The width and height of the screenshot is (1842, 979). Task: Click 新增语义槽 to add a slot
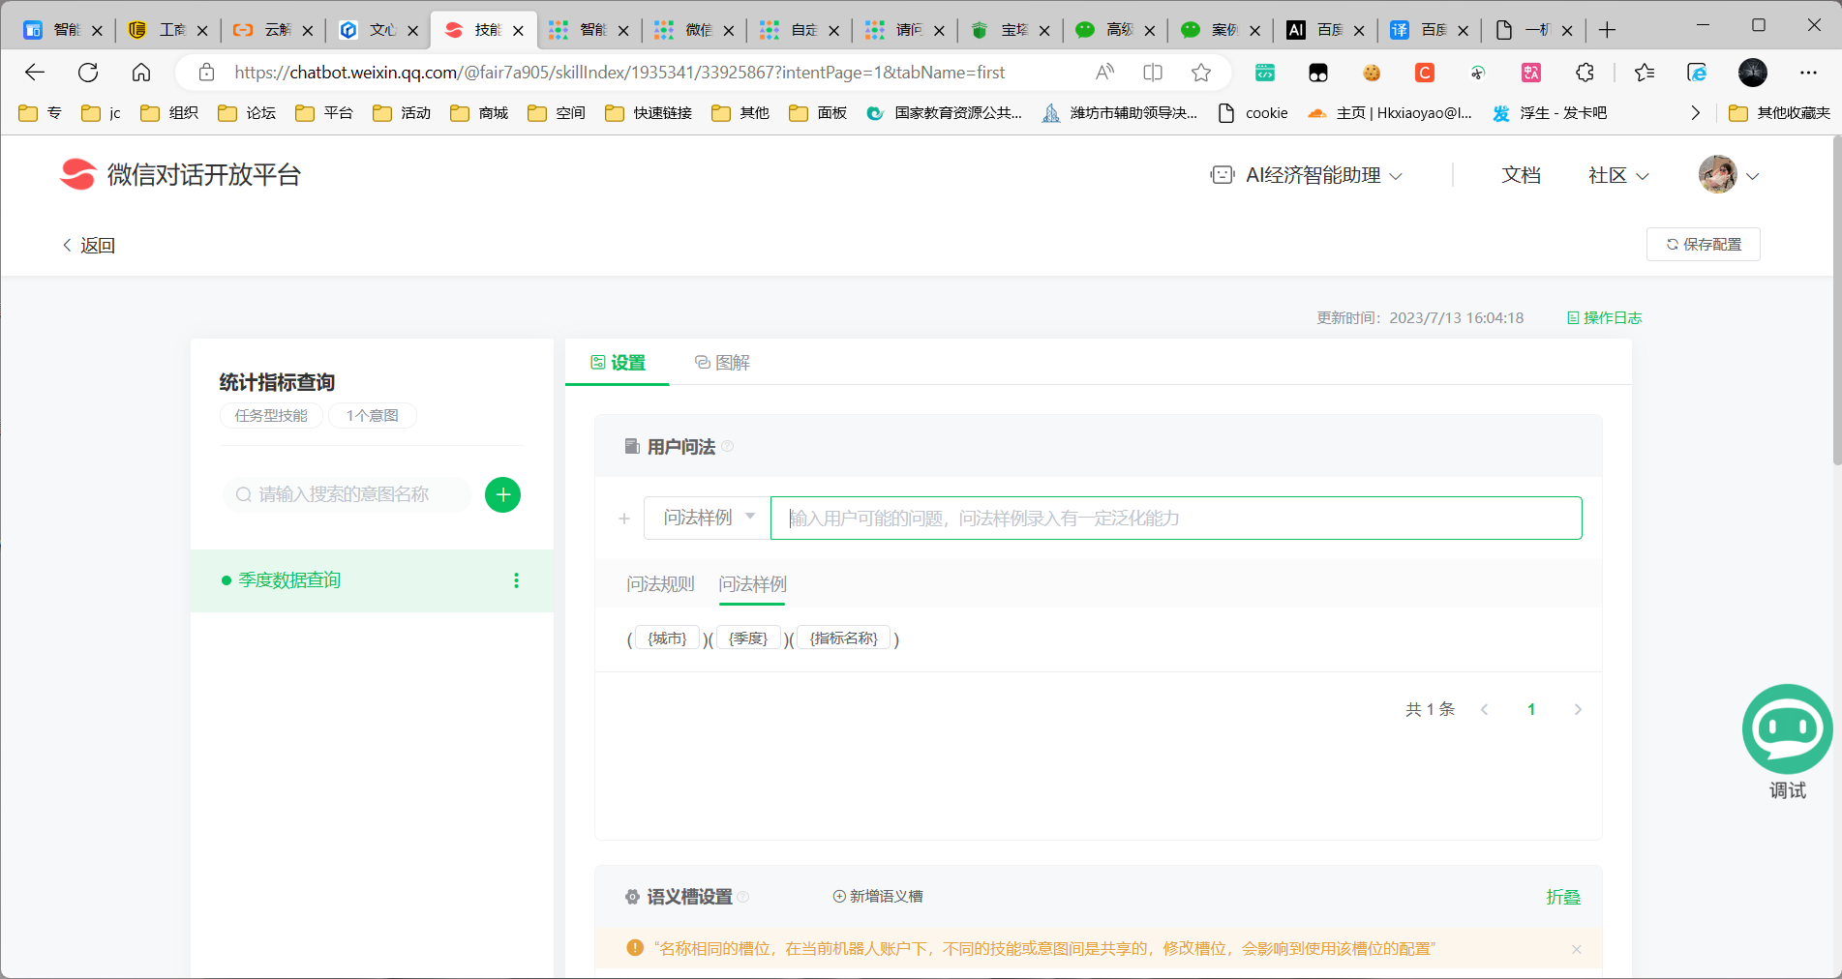(878, 897)
